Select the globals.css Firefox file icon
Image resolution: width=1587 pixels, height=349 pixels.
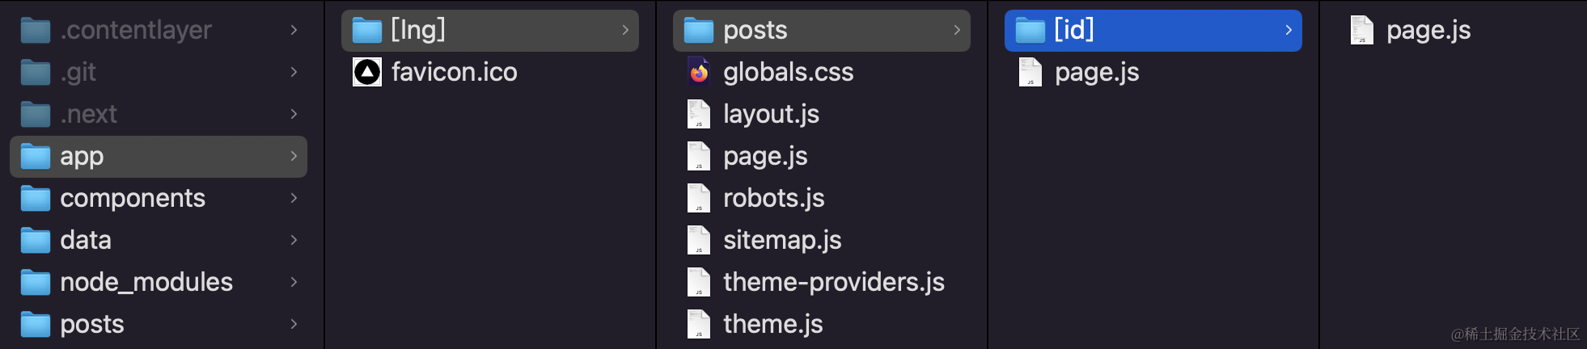[699, 72]
